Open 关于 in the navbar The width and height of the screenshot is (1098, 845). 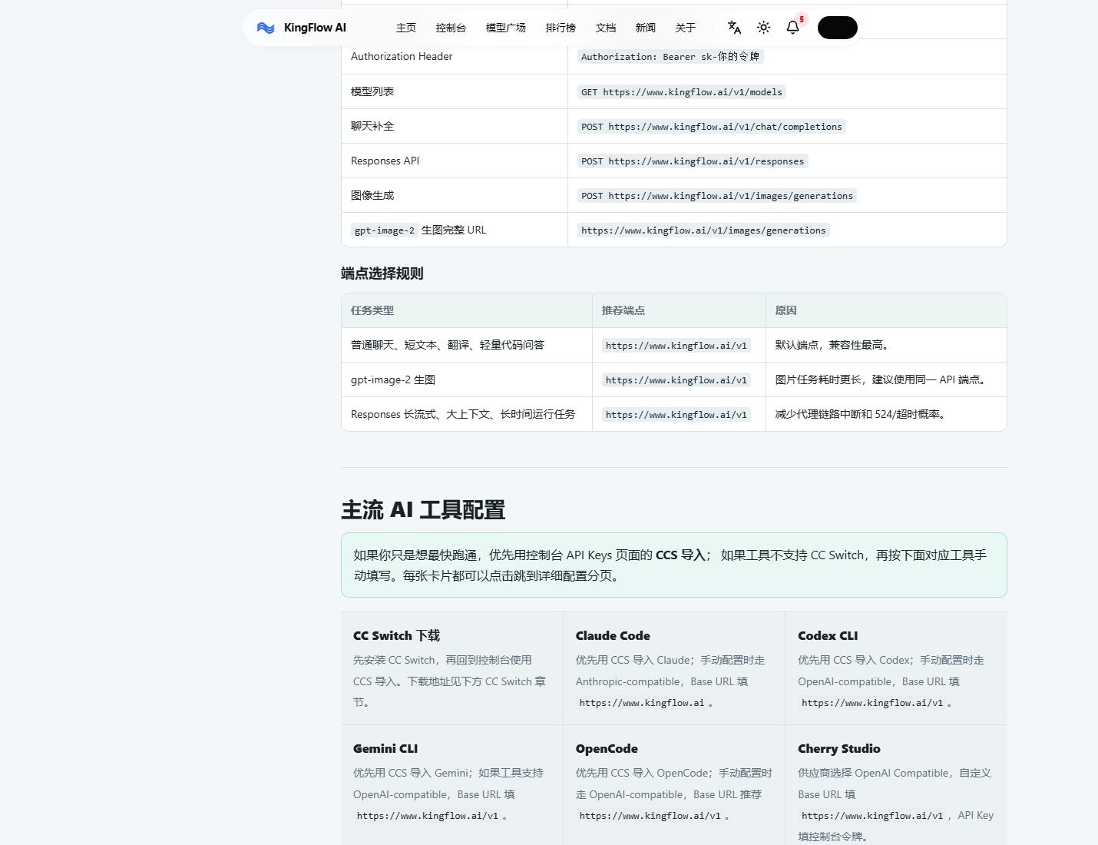[x=686, y=28]
